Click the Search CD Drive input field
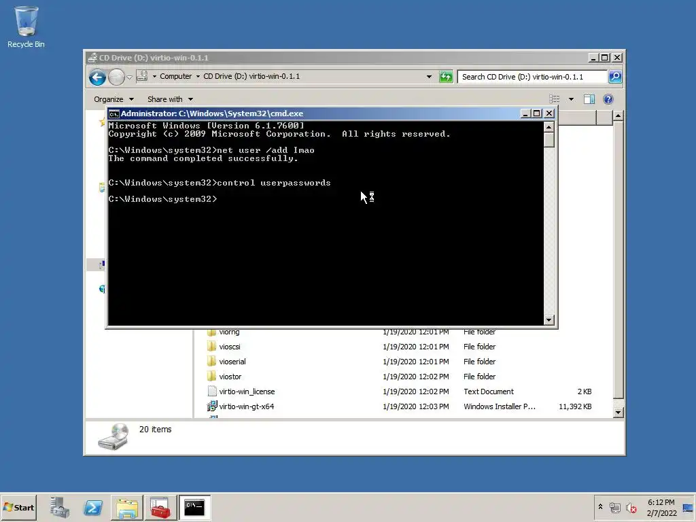This screenshot has height=522, width=696. coord(532,77)
